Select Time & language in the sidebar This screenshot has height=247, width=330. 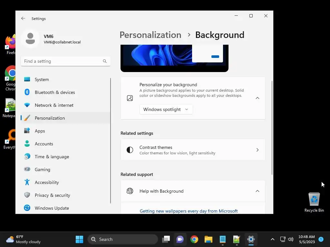point(65,157)
